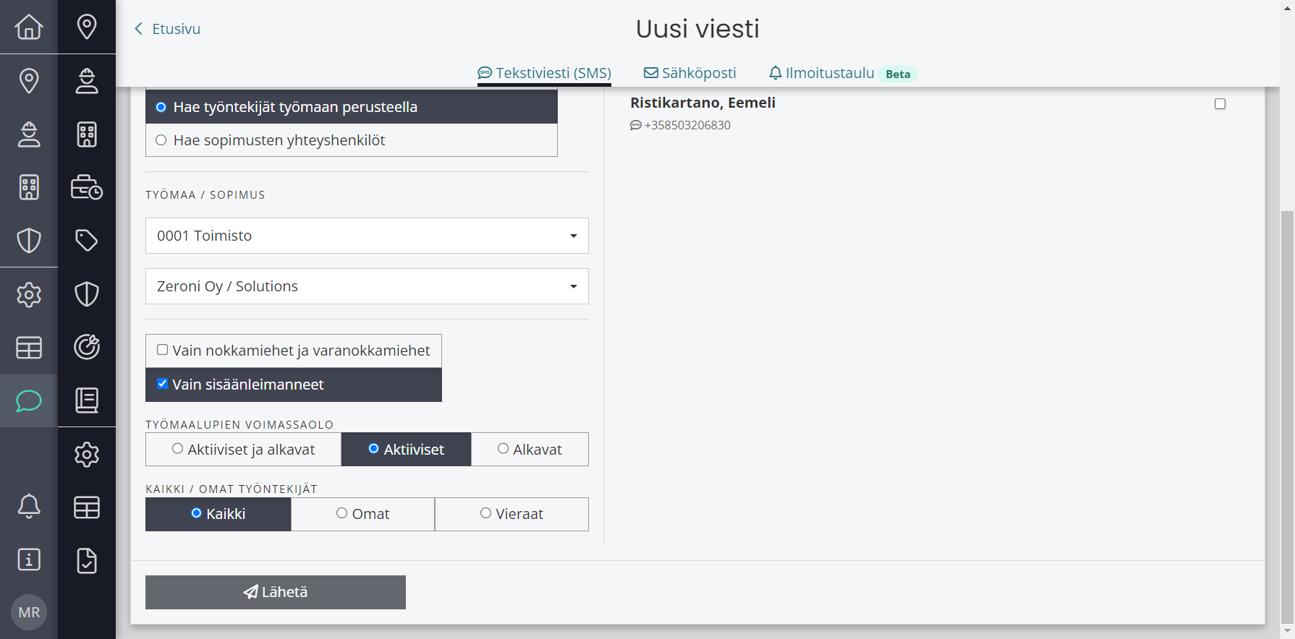Screen dimensions: 1295x639
Task: Click the target goal icon
Action: 87,347
